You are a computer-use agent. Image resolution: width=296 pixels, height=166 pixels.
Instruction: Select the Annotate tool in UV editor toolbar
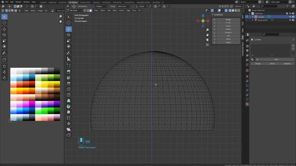4,53
